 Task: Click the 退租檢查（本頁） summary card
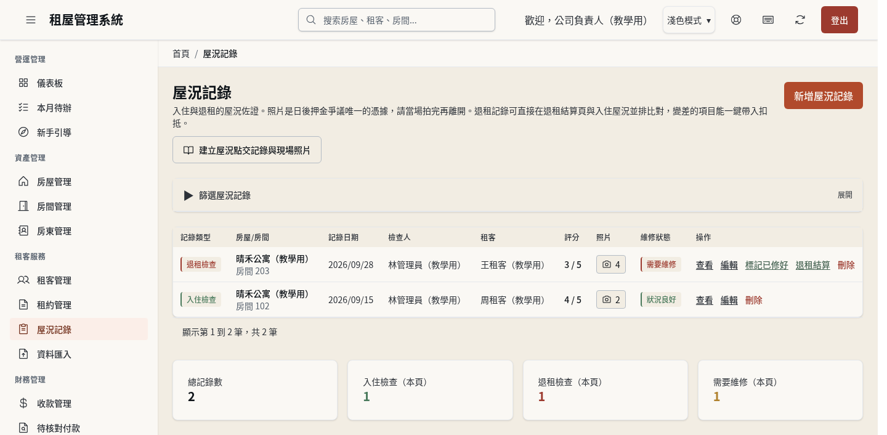[605, 390]
